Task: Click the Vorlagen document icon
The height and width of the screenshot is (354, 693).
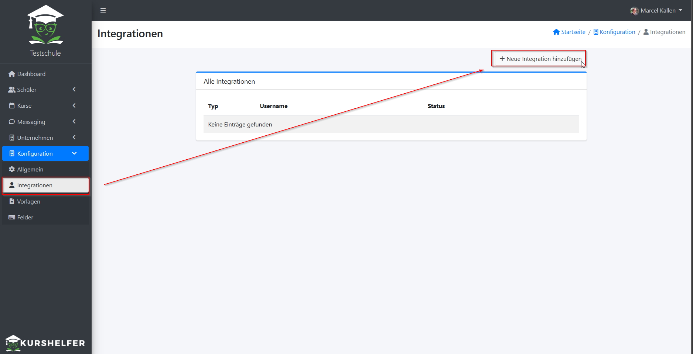Action: coord(12,201)
